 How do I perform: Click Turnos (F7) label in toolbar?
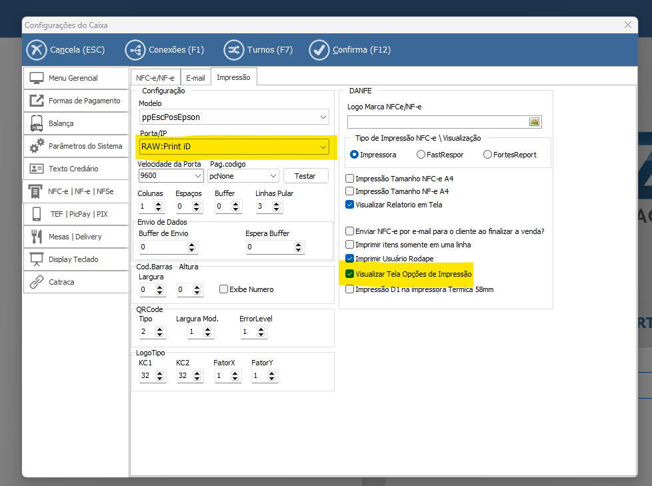tap(270, 50)
